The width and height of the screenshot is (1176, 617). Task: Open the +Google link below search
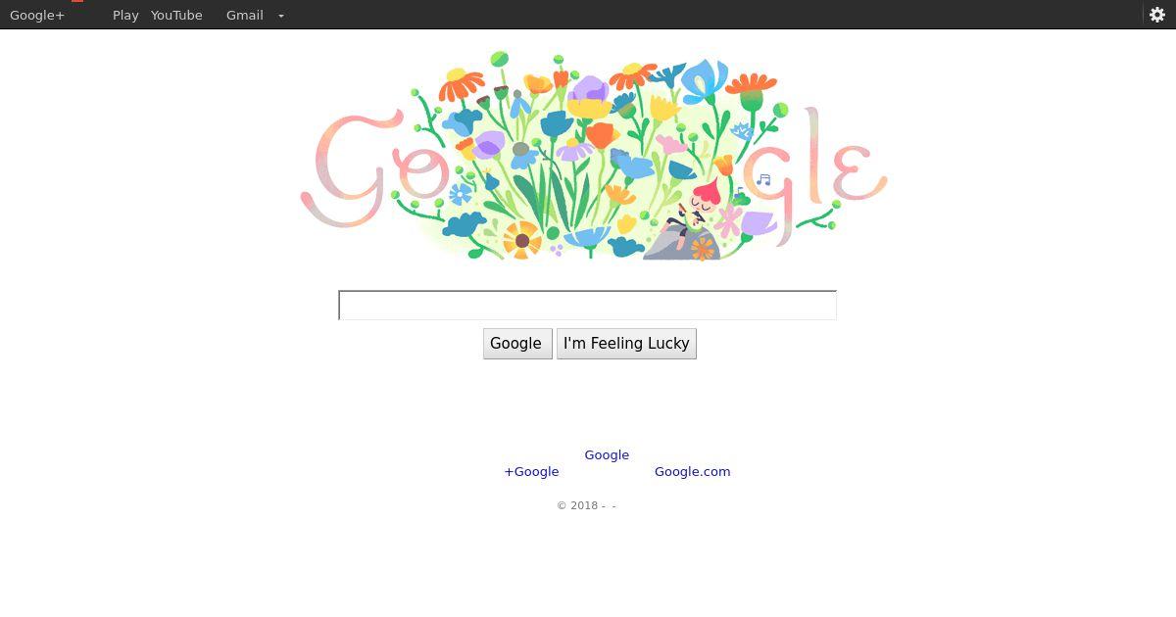tap(531, 471)
